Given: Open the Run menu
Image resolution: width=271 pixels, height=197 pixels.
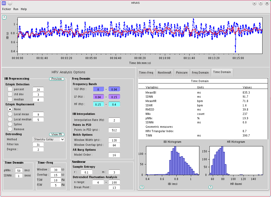Looking at the screenshot, I should point(16,9).
